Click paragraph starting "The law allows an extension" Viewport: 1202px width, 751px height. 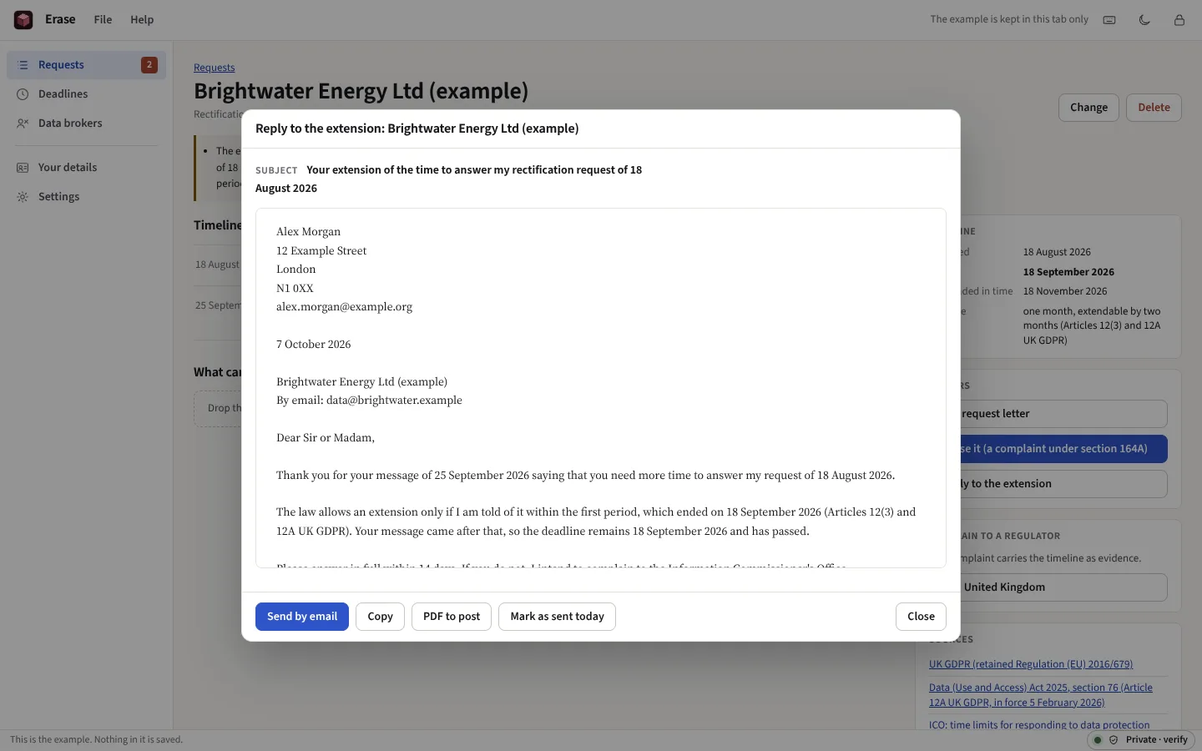(596, 522)
